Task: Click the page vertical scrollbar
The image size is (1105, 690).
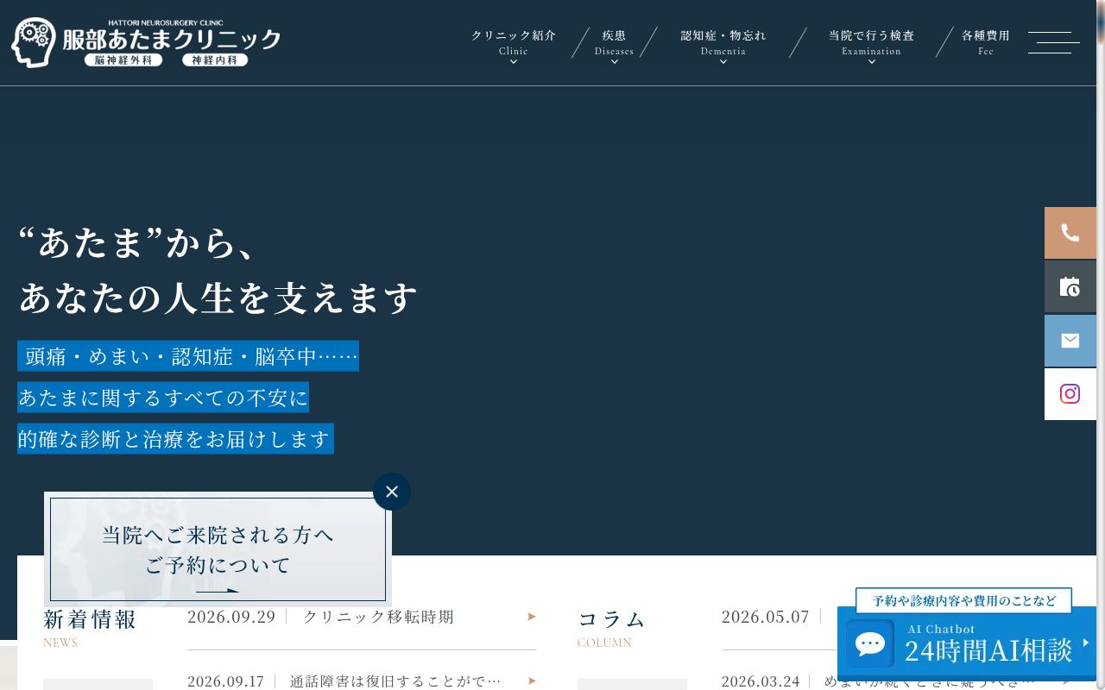Action: pos(1101,345)
